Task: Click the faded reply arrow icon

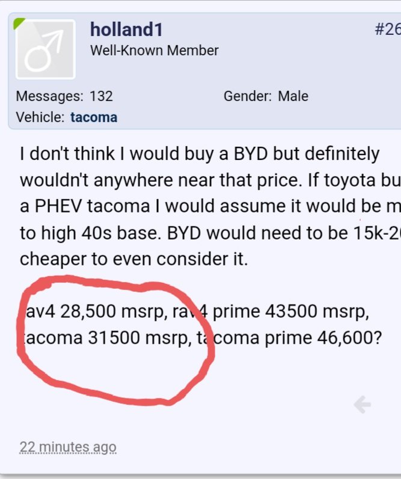Action: [x=363, y=404]
